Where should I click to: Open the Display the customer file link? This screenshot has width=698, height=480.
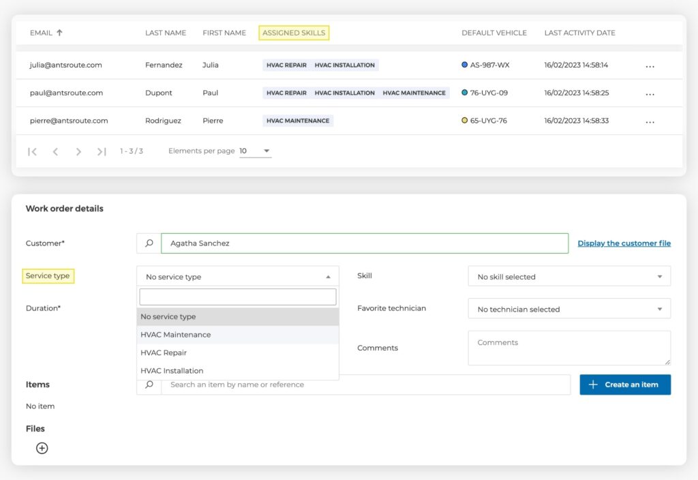point(624,243)
